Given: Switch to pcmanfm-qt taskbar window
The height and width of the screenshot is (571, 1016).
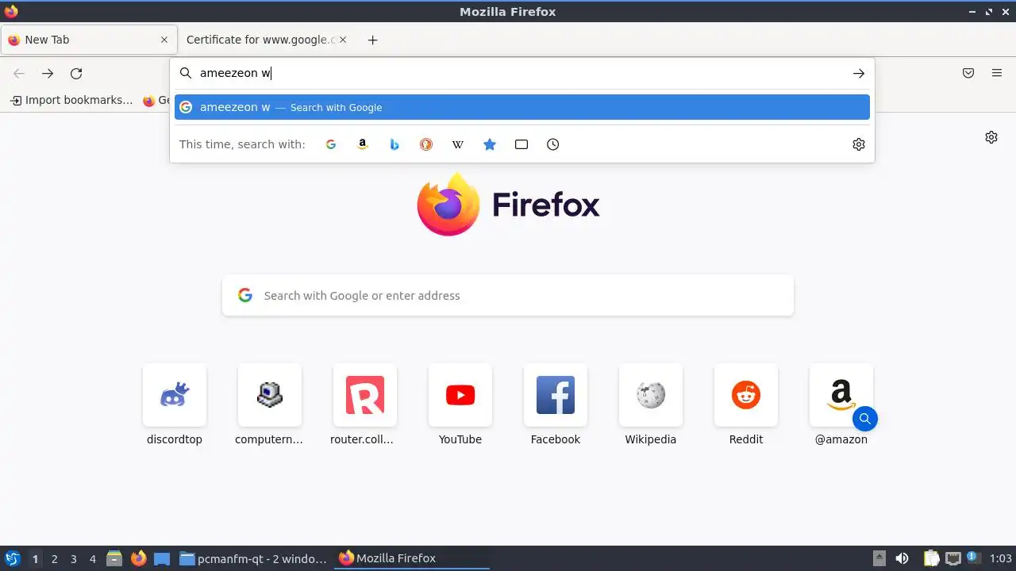Looking at the screenshot, I should pyautogui.click(x=253, y=558).
